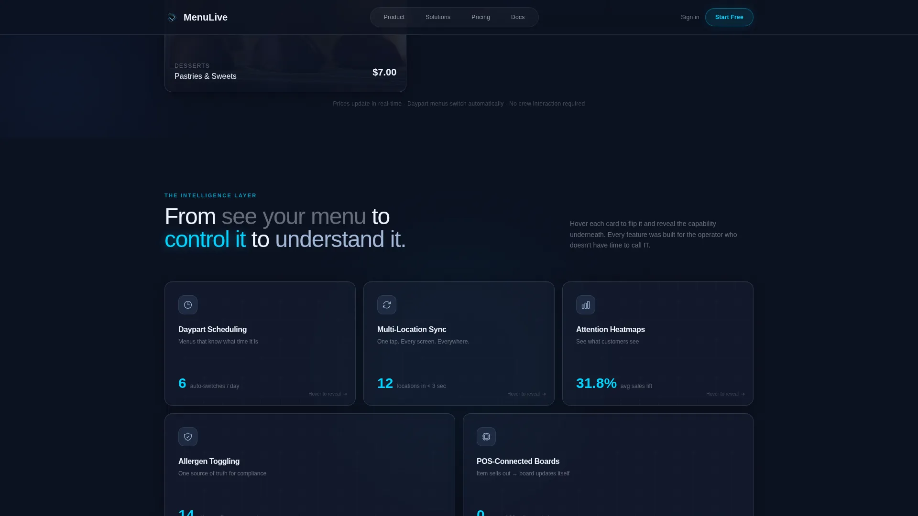This screenshot has width=918, height=516.
Task: Click the Sign in link
Action: click(x=690, y=17)
